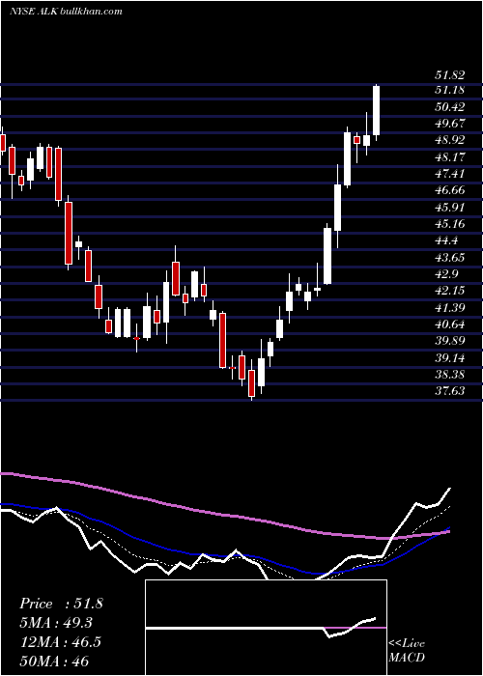The width and height of the screenshot is (483, 676).
Task: Click the 40.64 price axis label
Action: 450,324
